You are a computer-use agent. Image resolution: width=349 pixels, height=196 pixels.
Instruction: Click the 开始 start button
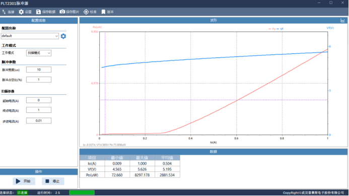pos(24,181)
